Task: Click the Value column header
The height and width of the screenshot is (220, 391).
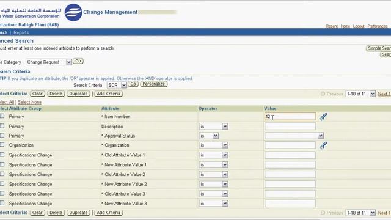Action: 270,109
